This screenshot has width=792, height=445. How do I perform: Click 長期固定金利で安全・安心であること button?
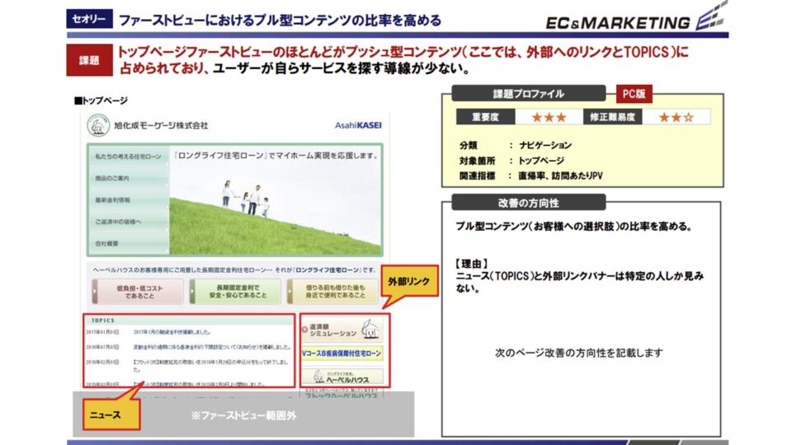(x=235, y=292)
